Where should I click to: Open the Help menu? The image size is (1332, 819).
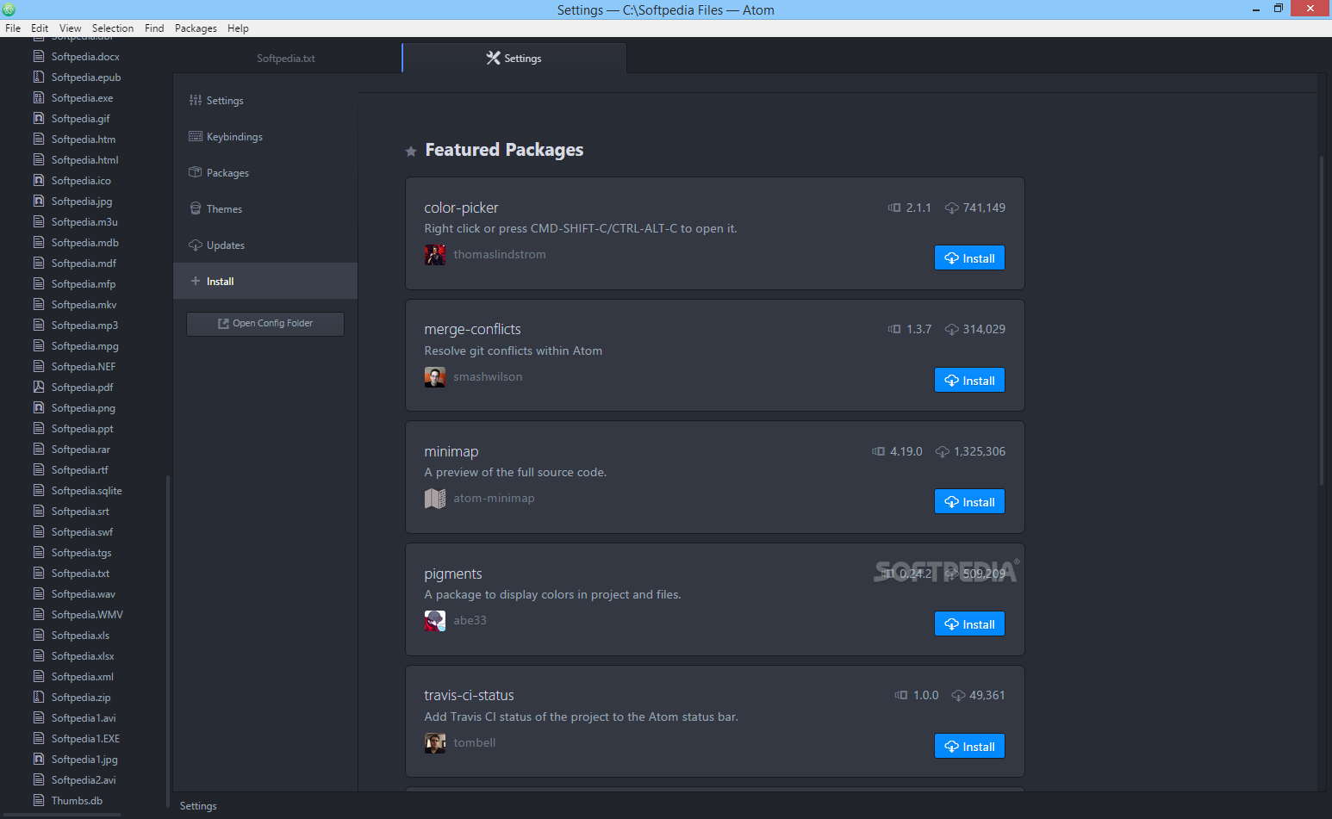pyautogui.click(x=238, y=28)
